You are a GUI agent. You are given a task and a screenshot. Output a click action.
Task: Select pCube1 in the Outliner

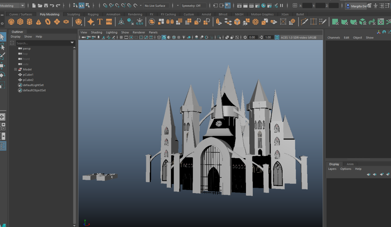(28, 75)
